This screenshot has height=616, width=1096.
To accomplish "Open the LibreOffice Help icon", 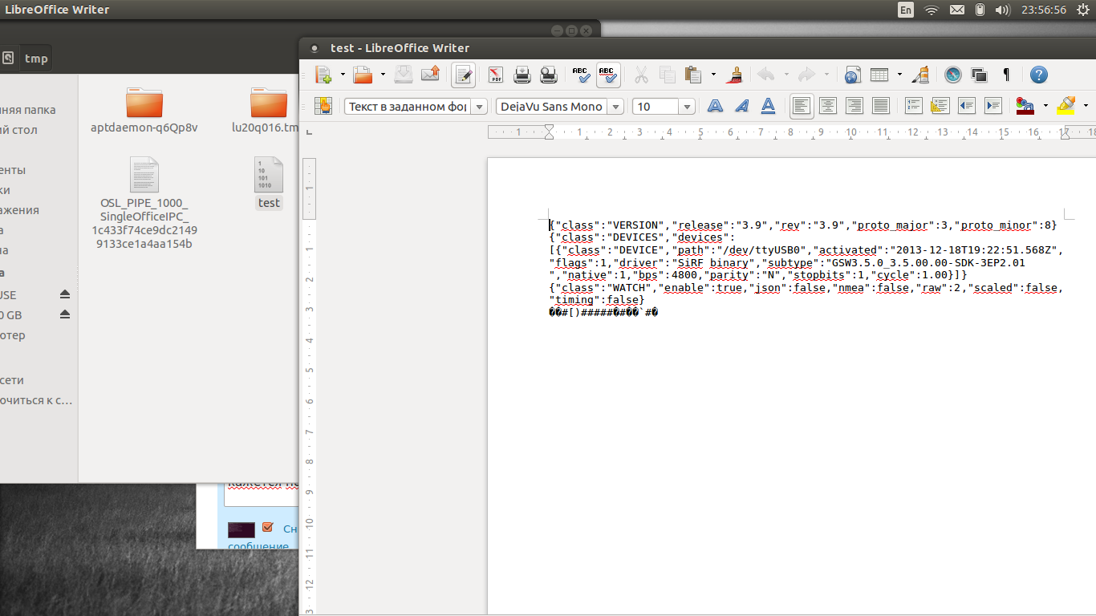I will 1038,75.
